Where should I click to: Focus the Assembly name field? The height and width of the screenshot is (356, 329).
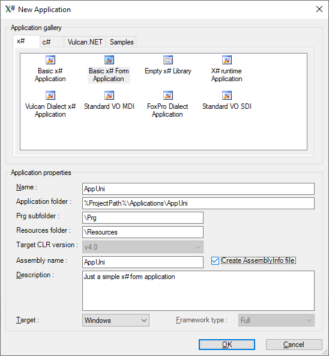[143, 262]
